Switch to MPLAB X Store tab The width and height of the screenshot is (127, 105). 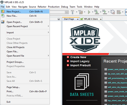(91, 19)
